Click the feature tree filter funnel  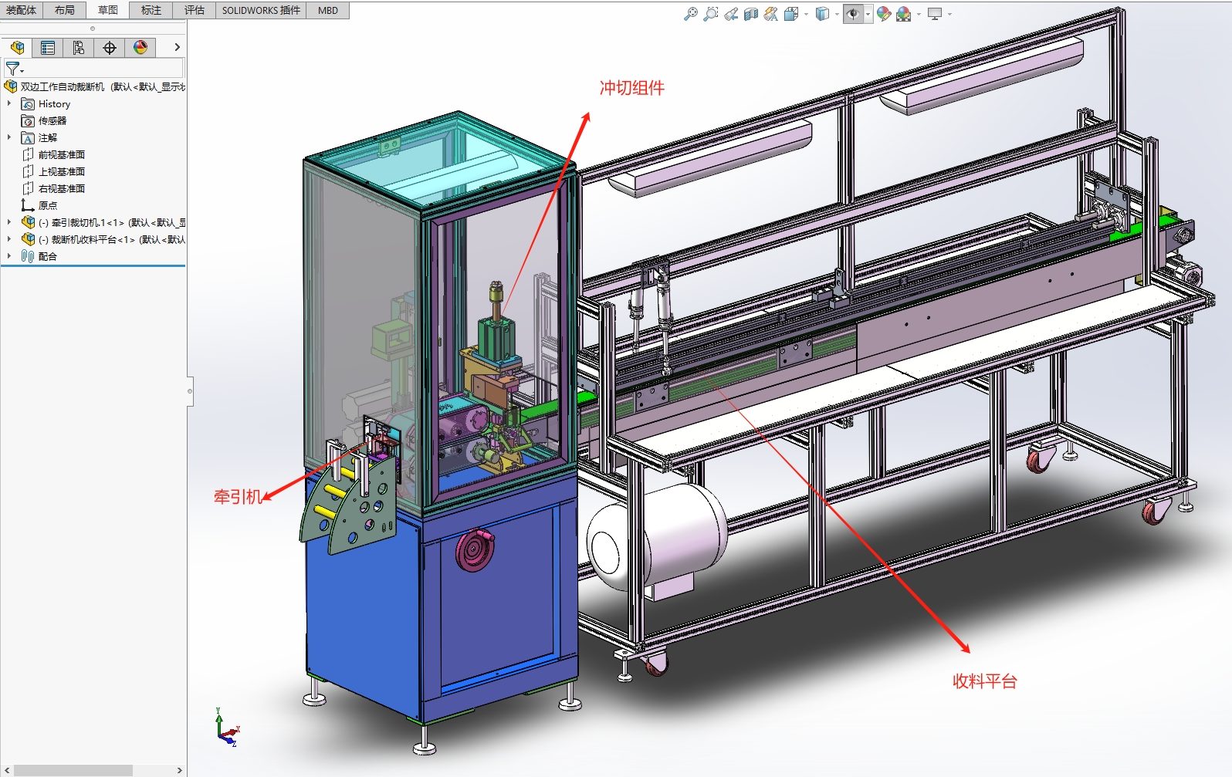click(x=14, y=69)
